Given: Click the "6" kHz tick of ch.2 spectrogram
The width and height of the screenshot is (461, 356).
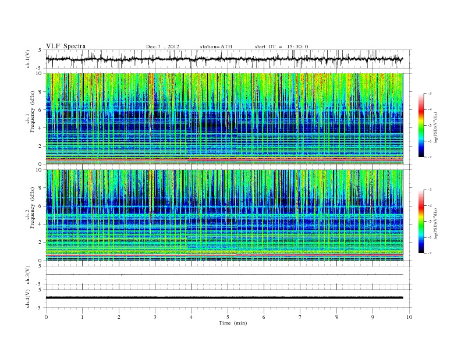Looking at the screenshot, I should pos(41,206).
